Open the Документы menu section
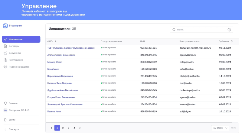The height and width of the screenshot is (136, 242). coord(15,53)
